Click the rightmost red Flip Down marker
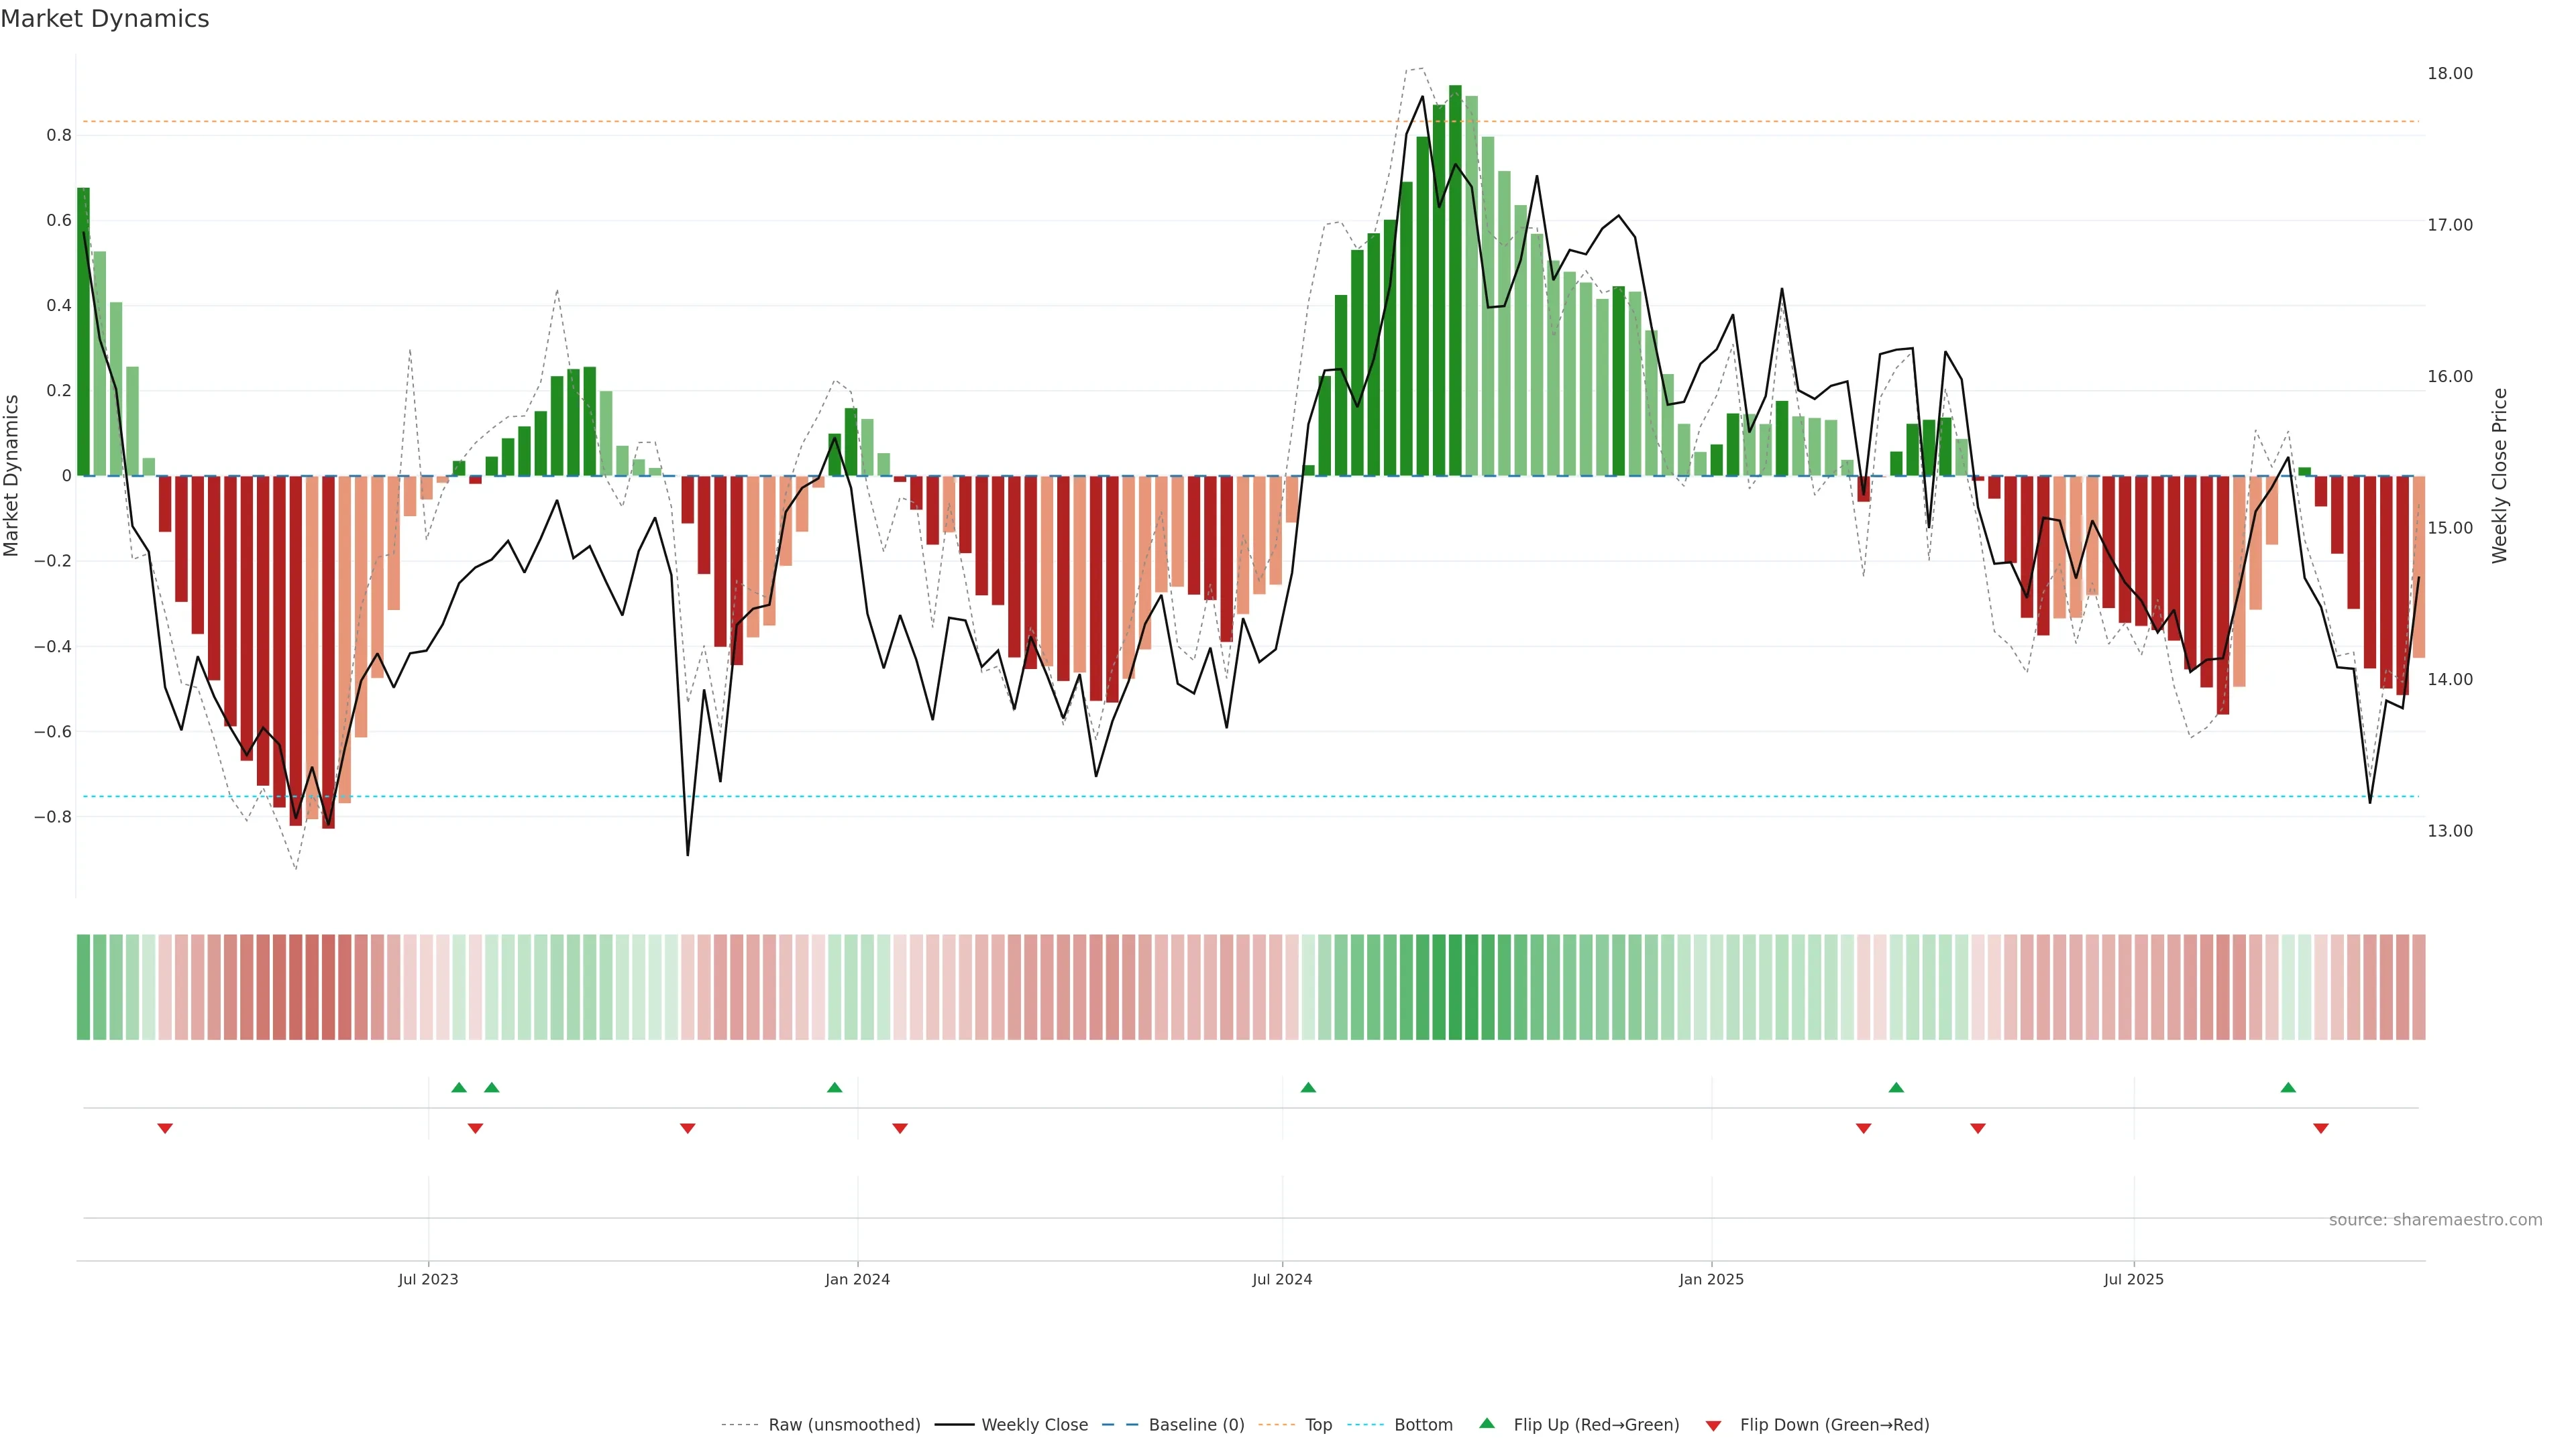Viewport: 2576px width, 1448px height. pos(2321,1128)
